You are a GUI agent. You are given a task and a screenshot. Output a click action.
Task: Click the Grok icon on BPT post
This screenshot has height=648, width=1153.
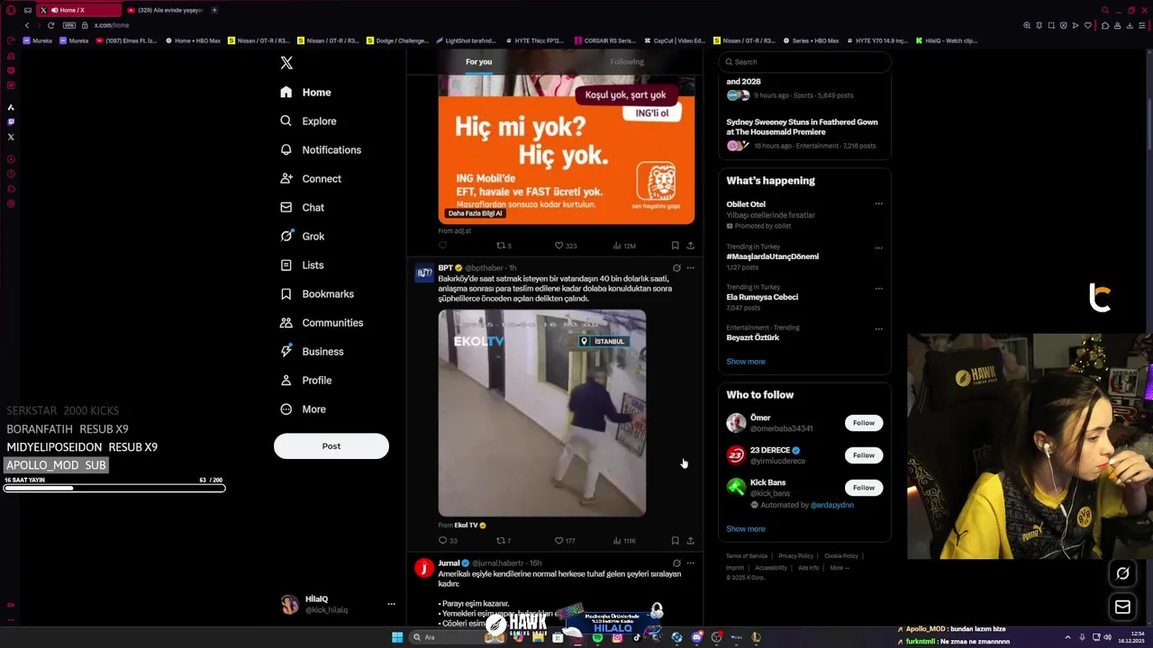tap(676, 268)
